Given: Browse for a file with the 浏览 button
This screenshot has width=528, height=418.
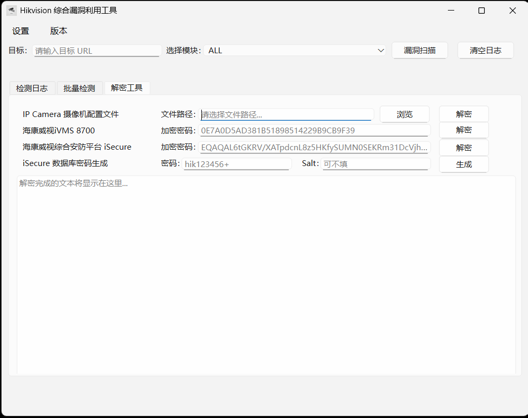Looking at the screenshot, I should (x=404, y=113).
